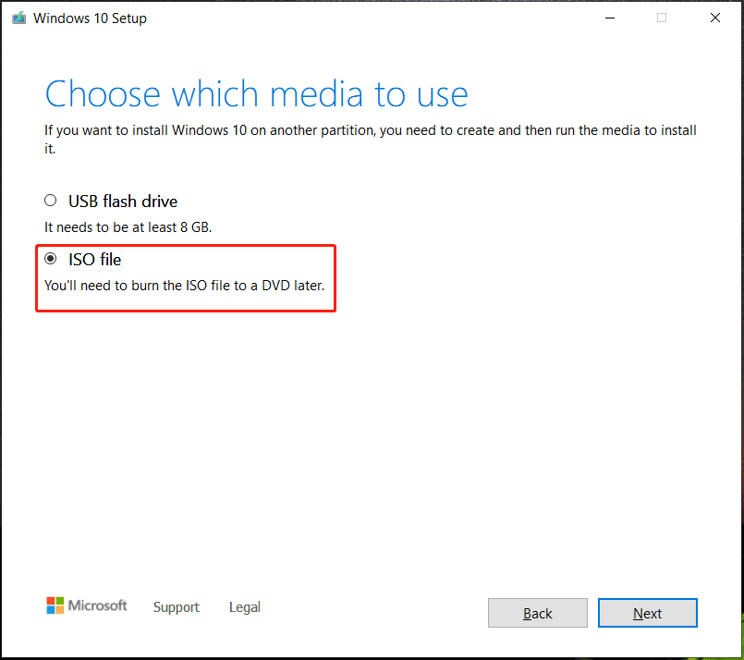Image resolution: width=744 pixels, height=660 pixels.
Task: Click the Next button to continue
Action: point(647,613)
